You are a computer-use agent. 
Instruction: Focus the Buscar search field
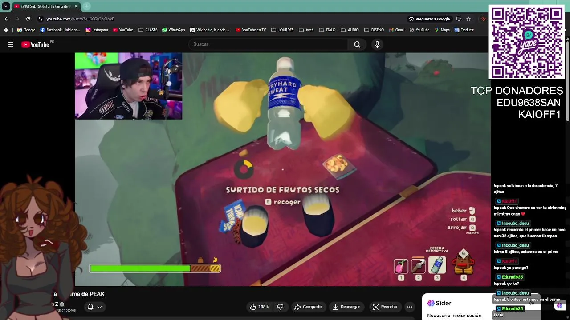click(x=268, y=44)
